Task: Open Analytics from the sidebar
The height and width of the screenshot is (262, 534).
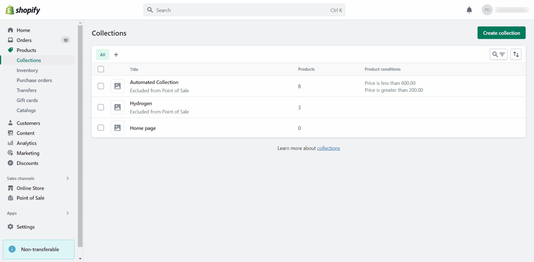Action: pos(26,143)
